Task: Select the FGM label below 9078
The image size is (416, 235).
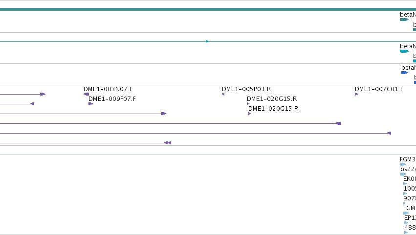Action: coord(409,208)
